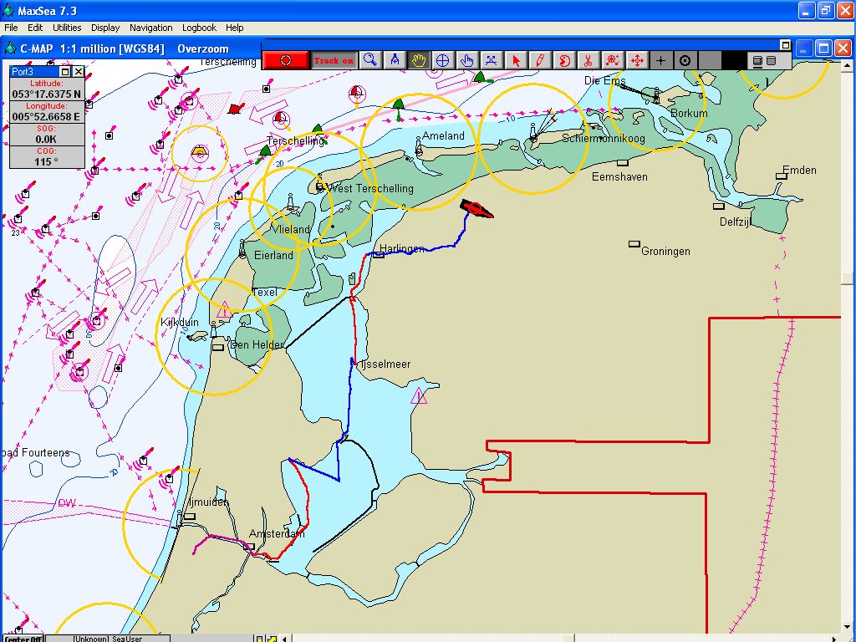Click the [Unknown] SeaUser status field
This screenshot has height=642, width=856.
pos(108,639)
